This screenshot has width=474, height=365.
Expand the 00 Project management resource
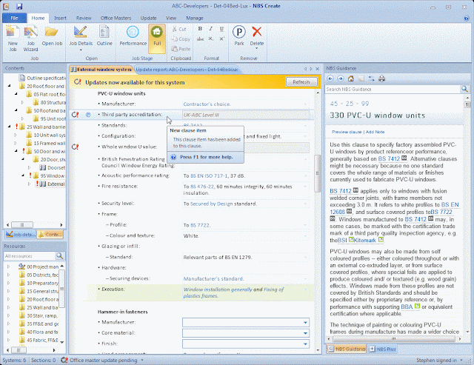coord(9,267)
